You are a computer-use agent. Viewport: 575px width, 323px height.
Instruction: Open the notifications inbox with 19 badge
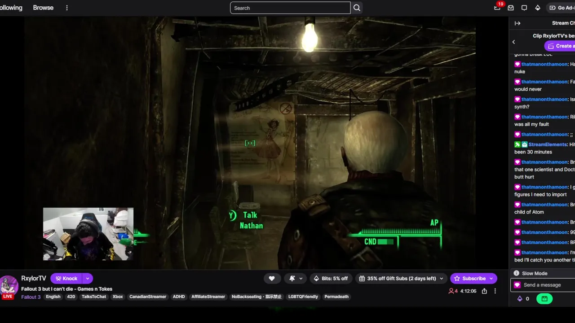497,8
